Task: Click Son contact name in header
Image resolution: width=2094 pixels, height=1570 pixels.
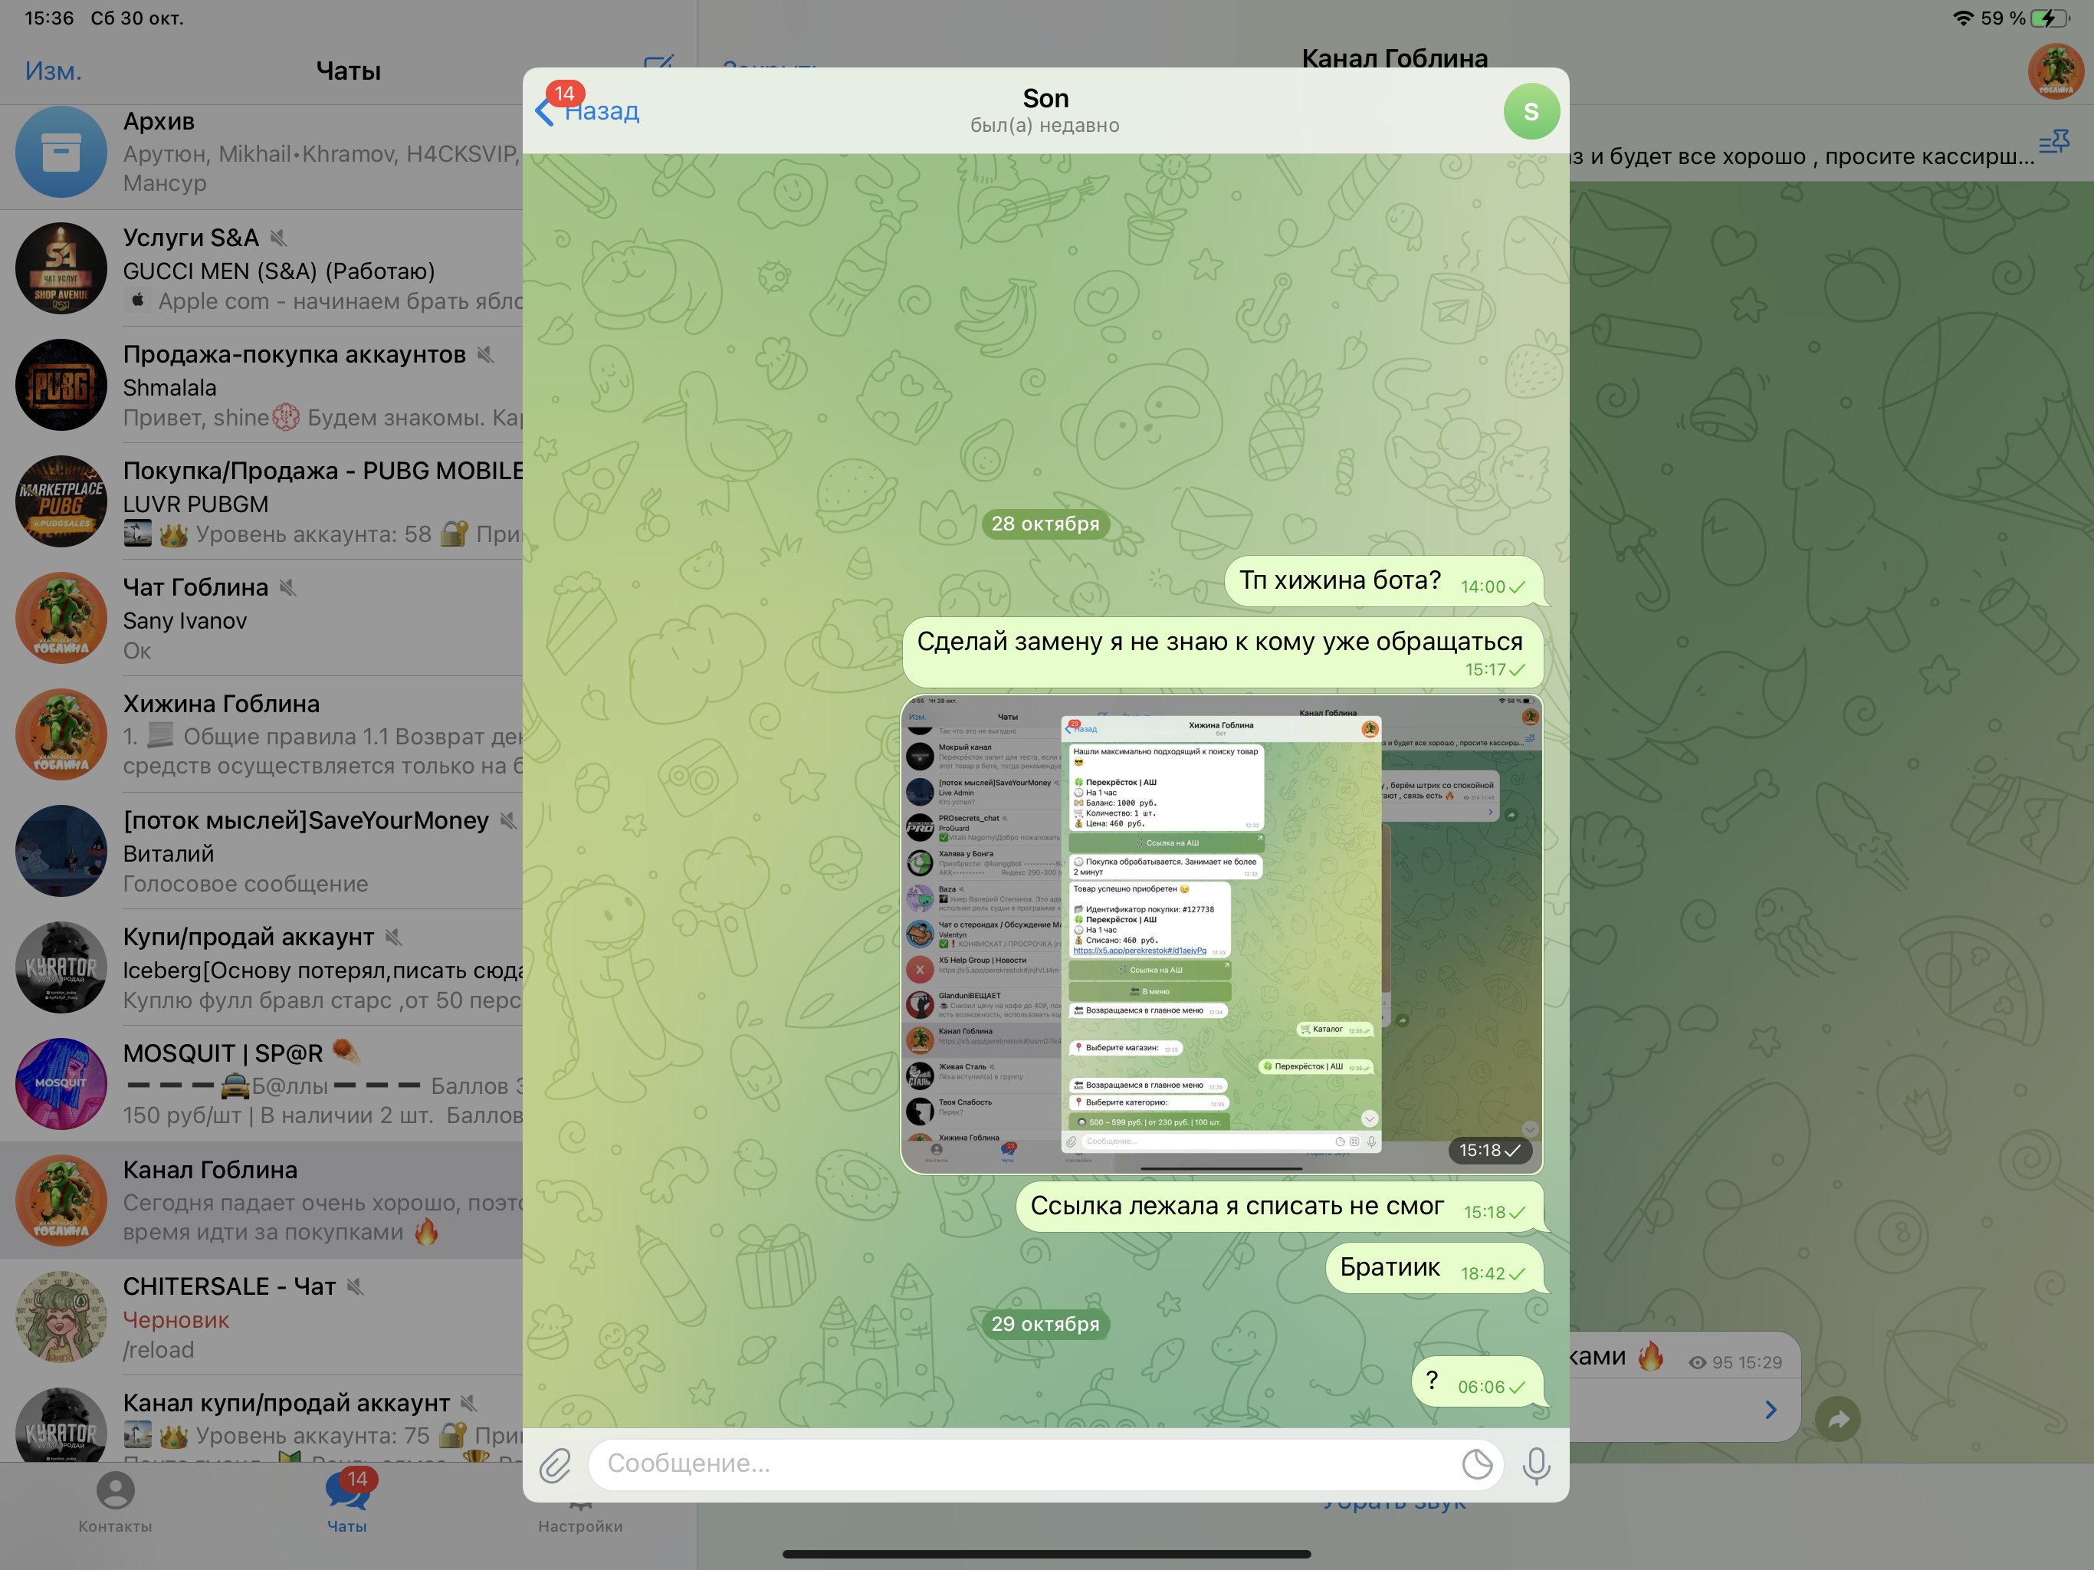Action: (1045, 98)
